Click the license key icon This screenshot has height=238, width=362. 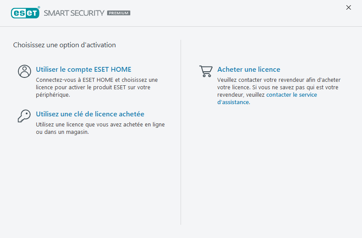tap(24, 116)
